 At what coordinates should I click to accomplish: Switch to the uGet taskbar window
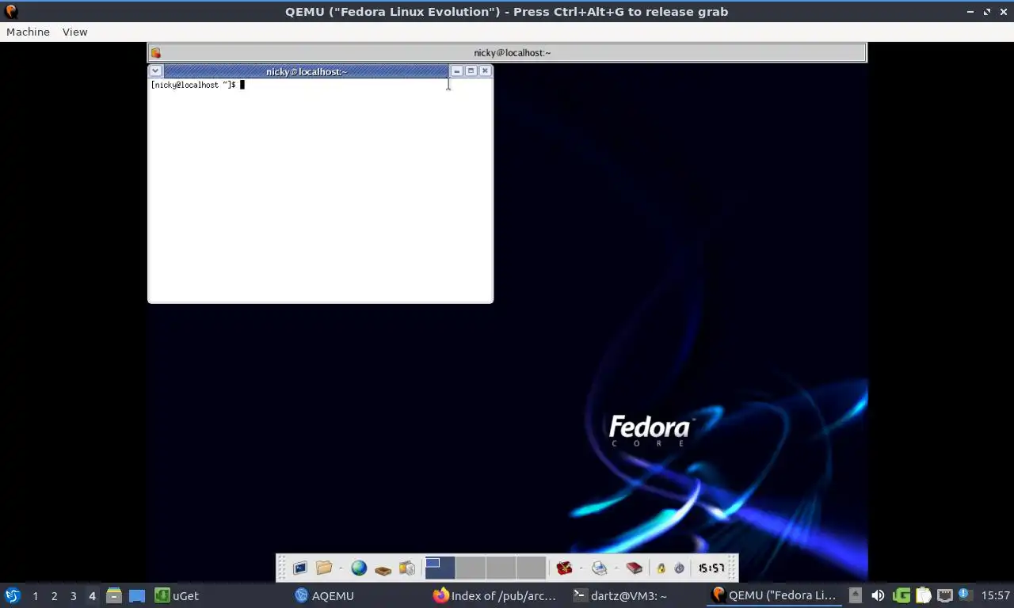177,595
